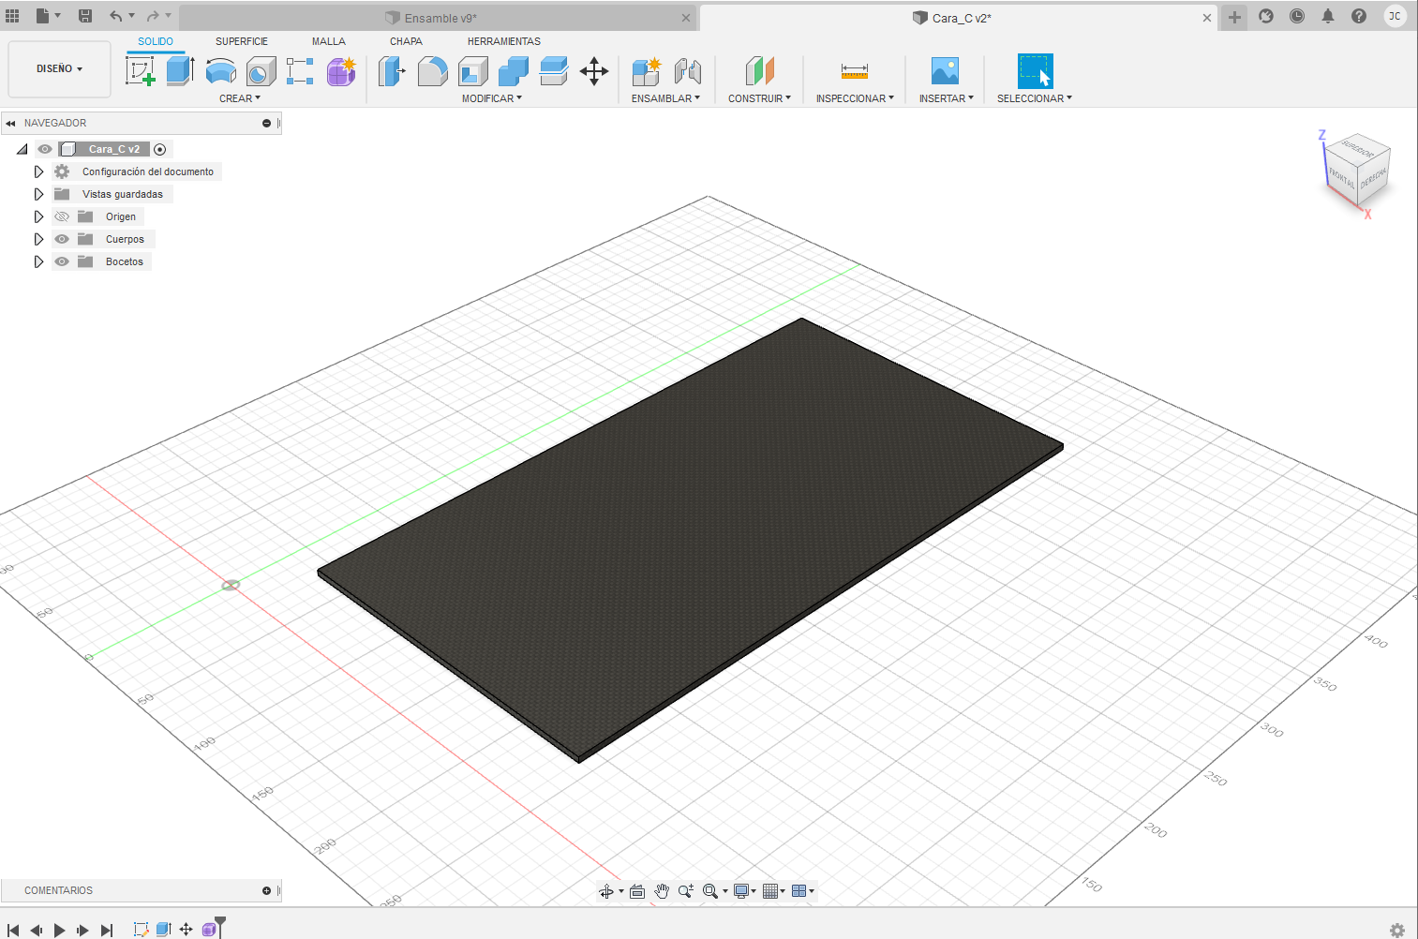The image size is (1418, 939).
Task: Select the Hole tool icon
Action: [261, 71]
